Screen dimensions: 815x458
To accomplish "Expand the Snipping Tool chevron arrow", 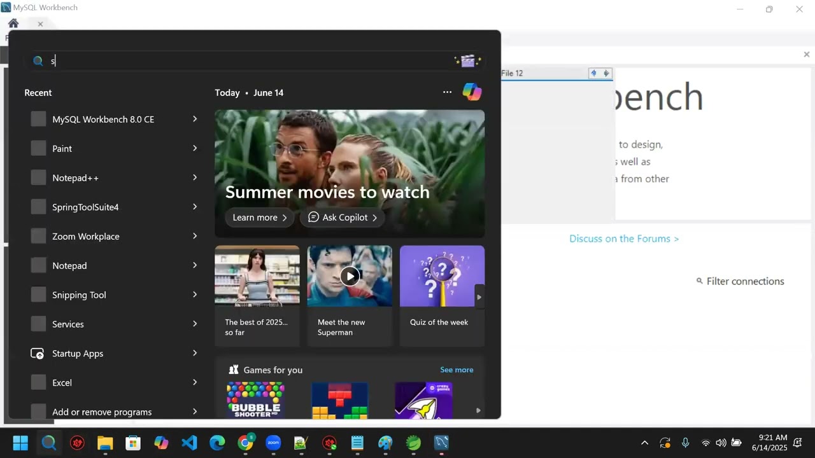I will point(195,295).
